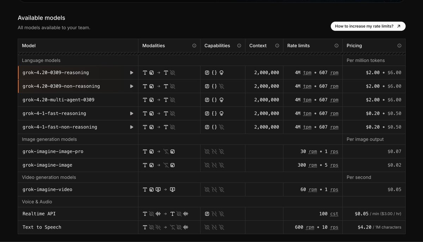Click the lightbulb reasoning icon for grok-4.20-0309-reasoning
This screenshot has height=242, width=423.
click(221, 73)
